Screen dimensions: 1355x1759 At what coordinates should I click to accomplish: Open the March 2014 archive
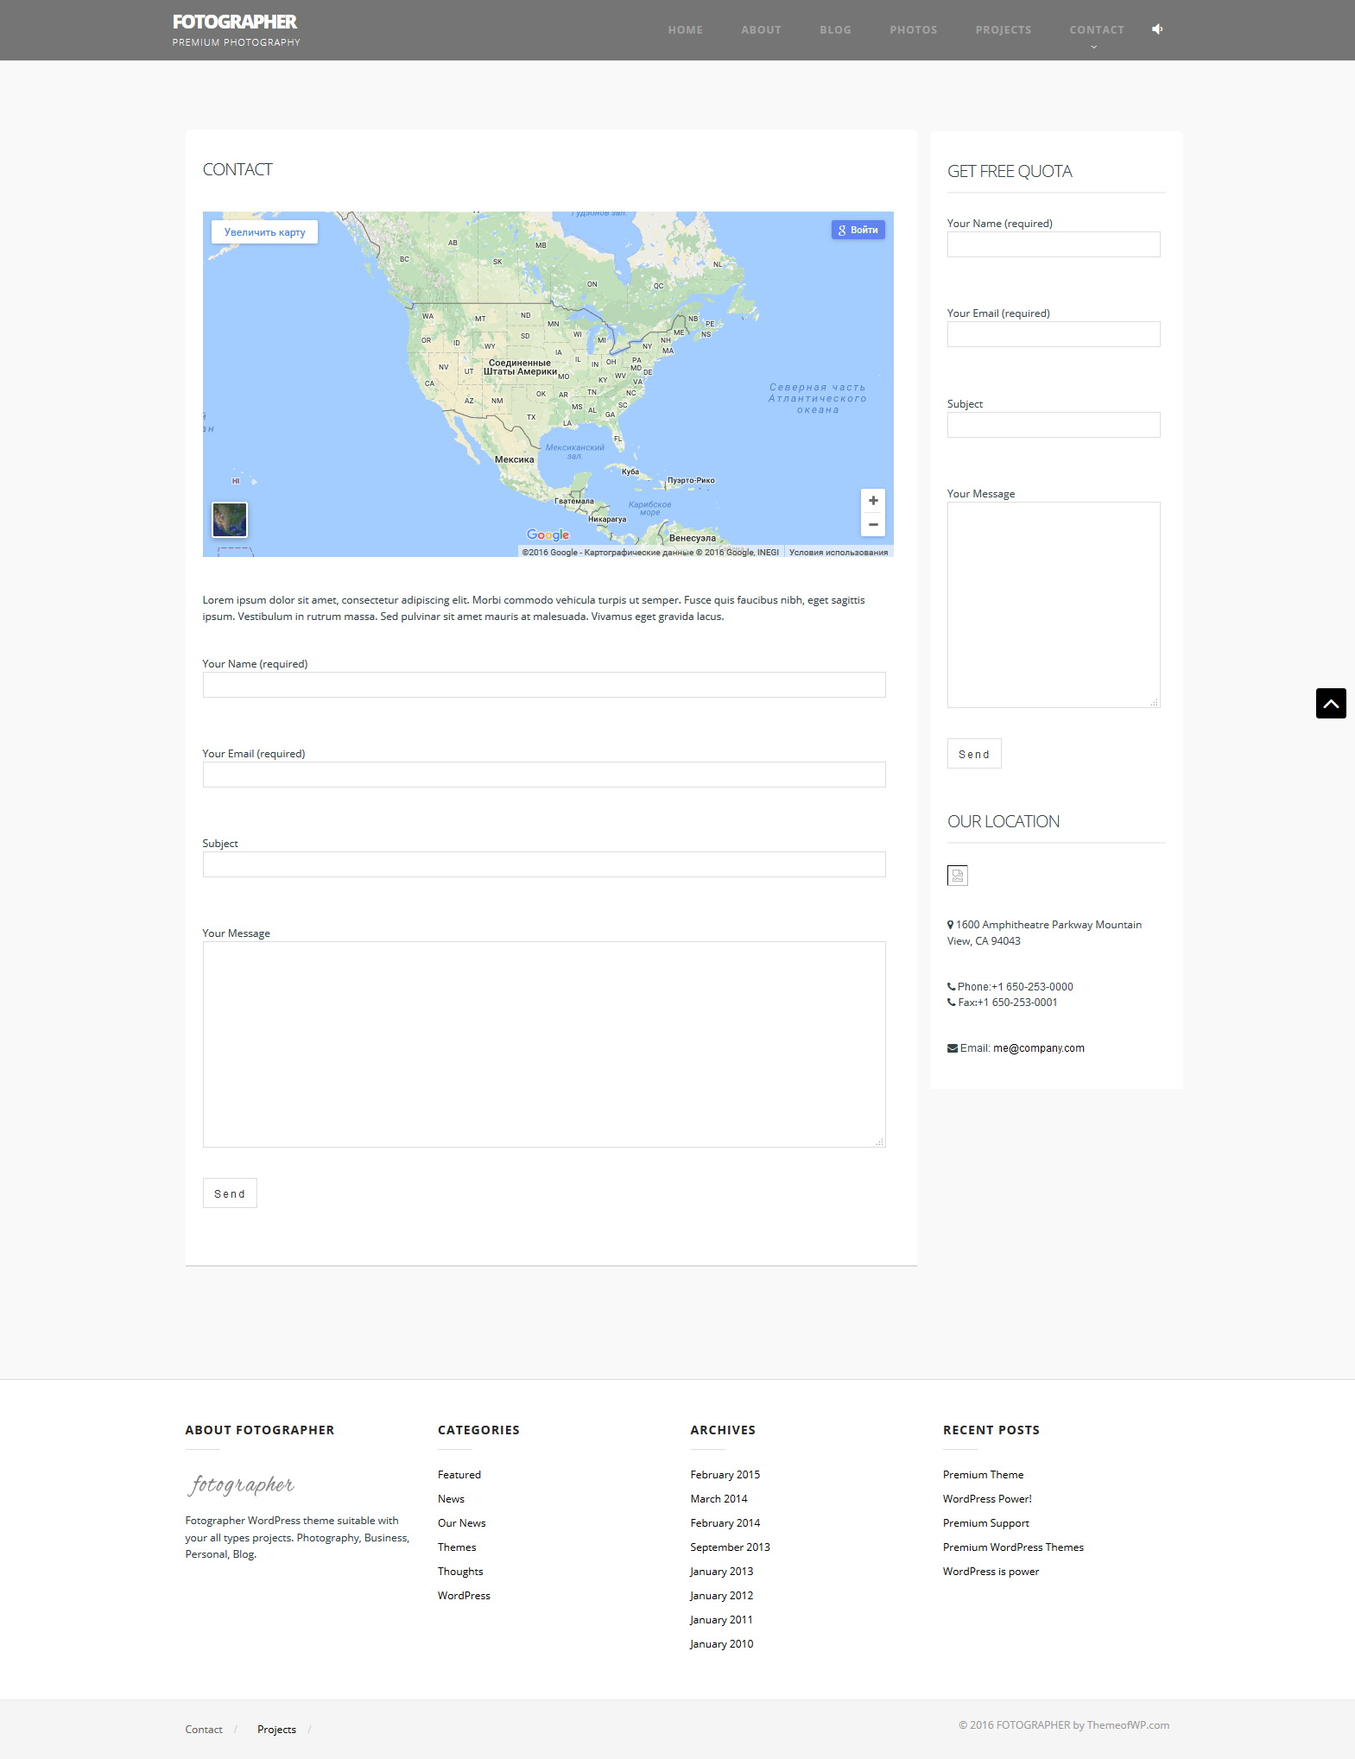[719, 1499]
